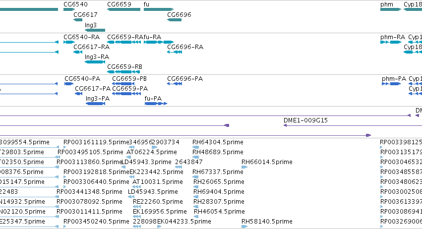422x229 pixels.
Task: Select the Ing3-PA protein glyph
Action: coord(96,104)
